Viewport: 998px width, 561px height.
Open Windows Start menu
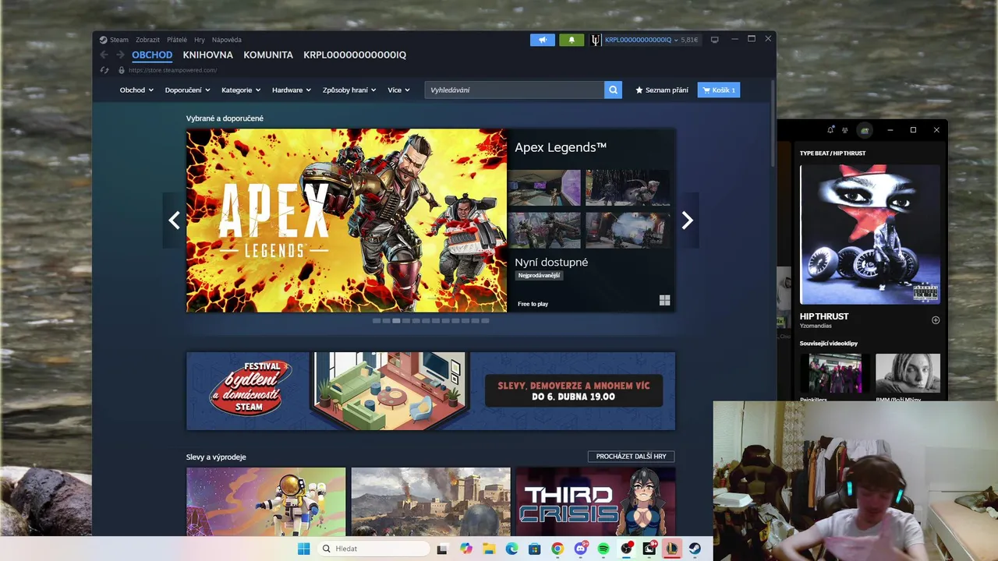coord(303,549)
